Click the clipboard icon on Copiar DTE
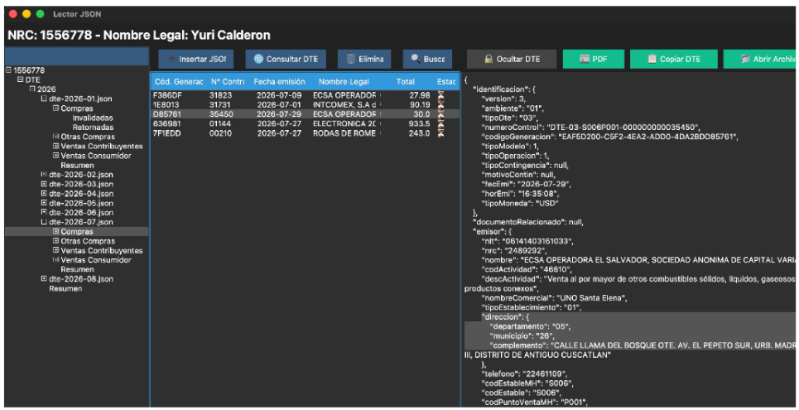Image resolution: width=799 pixels, height=410 pixels. tap(652, 59)
